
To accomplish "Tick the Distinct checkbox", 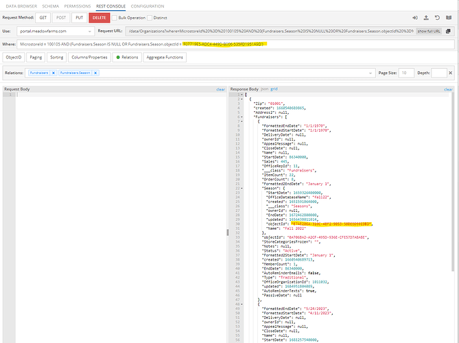I will (150, 18).
